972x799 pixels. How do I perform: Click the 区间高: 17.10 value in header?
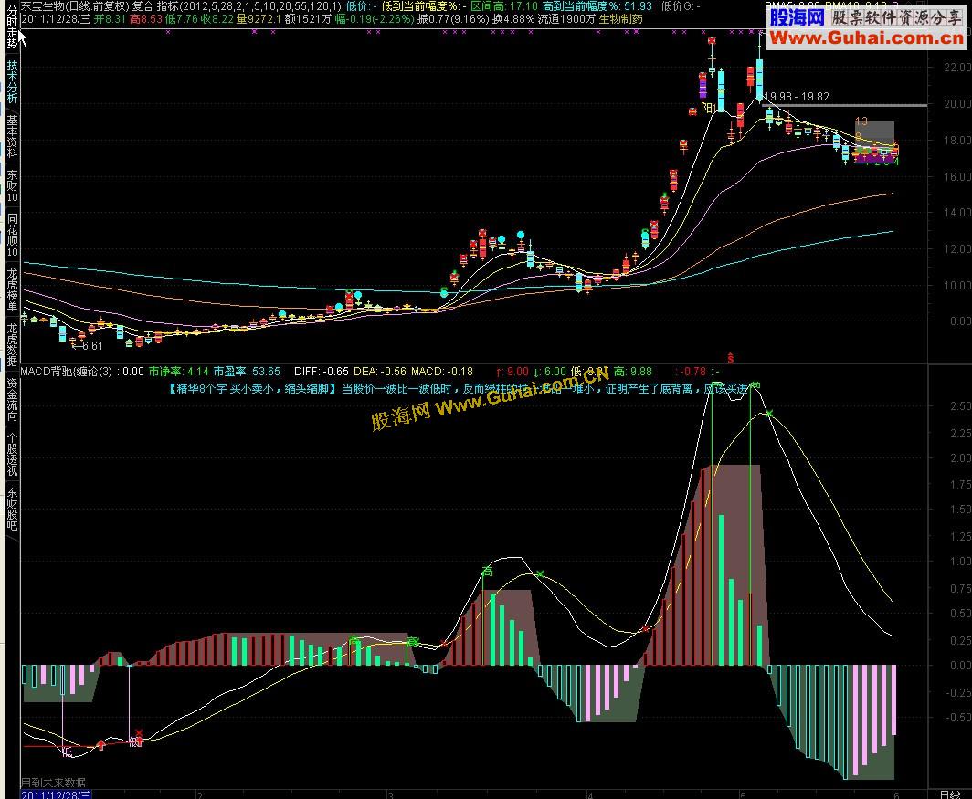pyautogui.click(x=504, y=6)
